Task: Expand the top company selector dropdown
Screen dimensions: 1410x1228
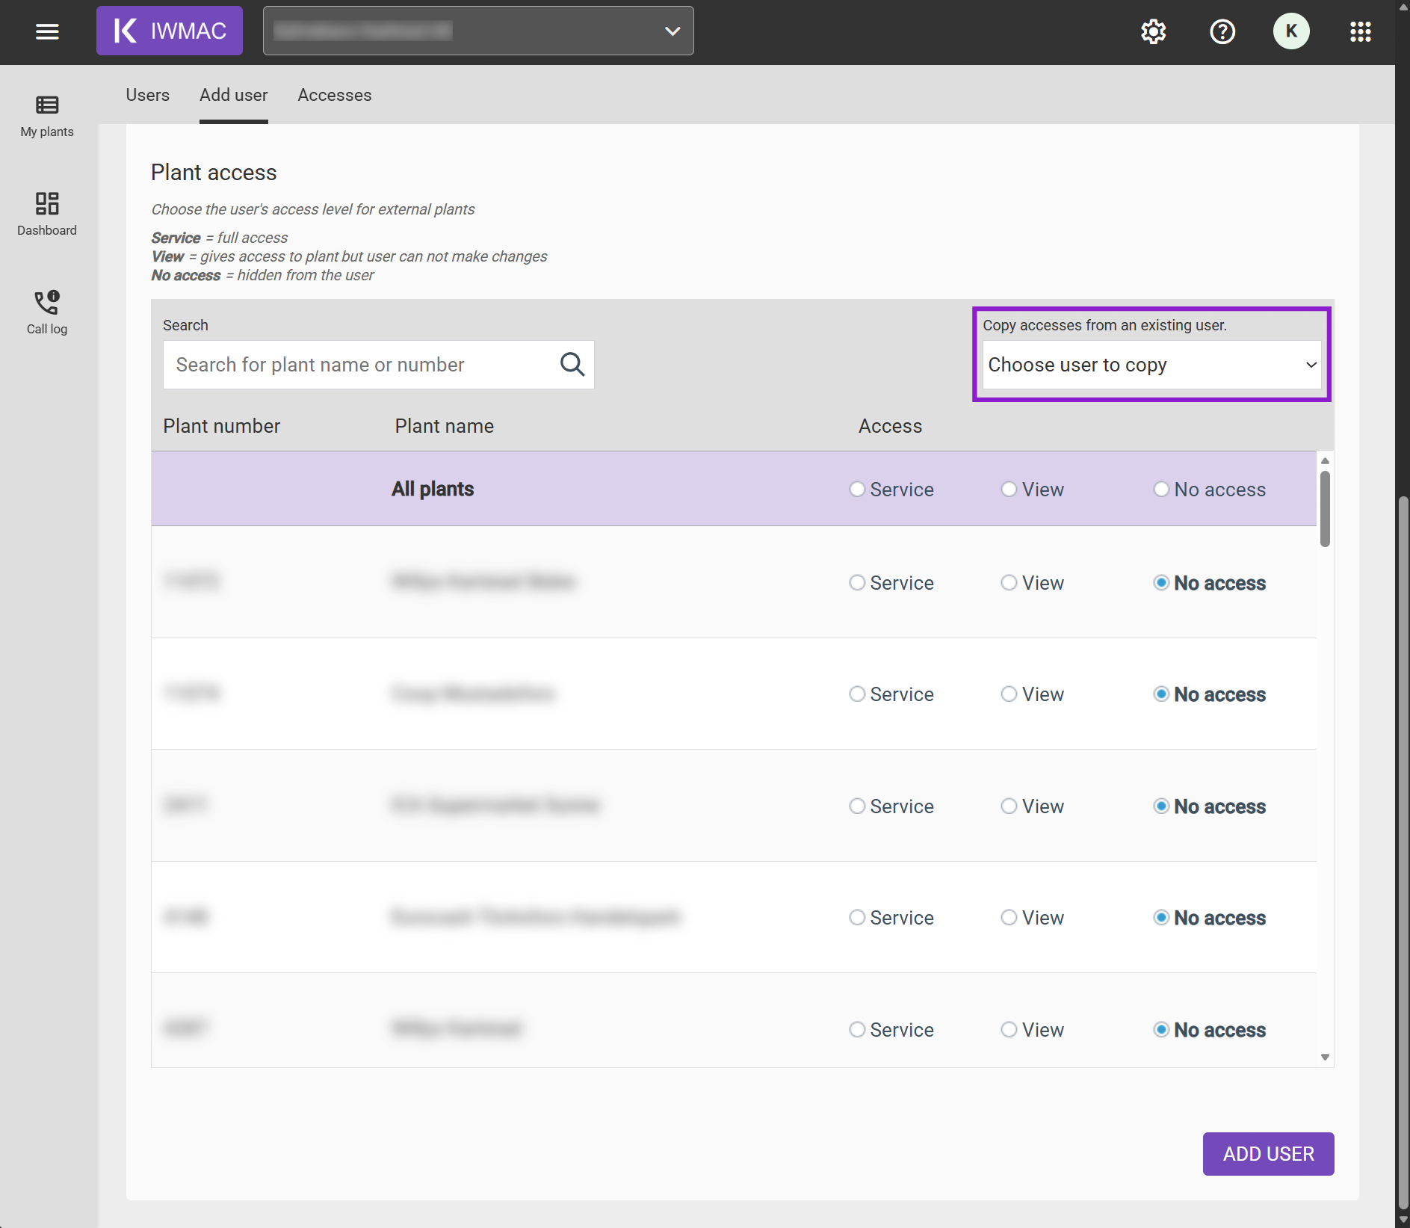Action: pos(478,31)
